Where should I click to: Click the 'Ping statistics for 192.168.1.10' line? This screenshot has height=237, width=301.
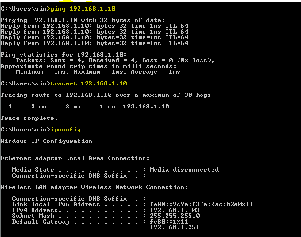[x=64, y=55]
